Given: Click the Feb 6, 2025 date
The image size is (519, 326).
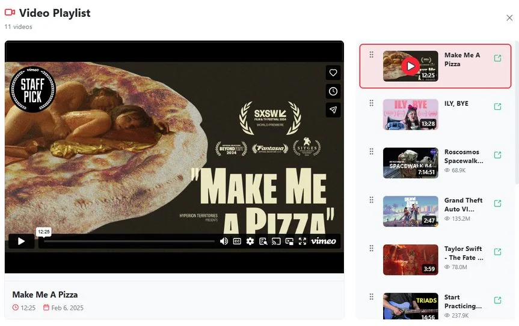Looking at the screenshot, I should 67,308.
